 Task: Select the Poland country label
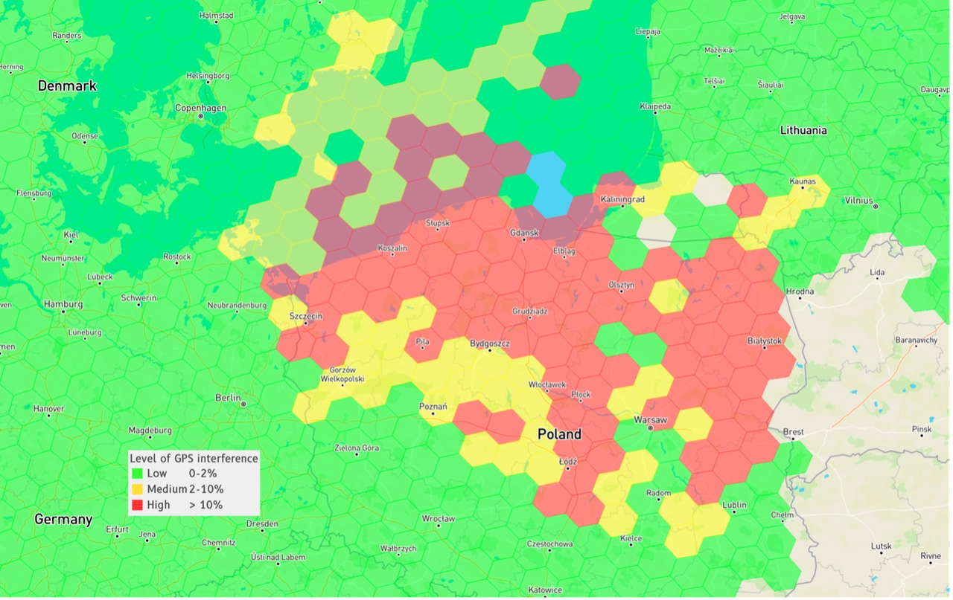(x=560, y=433)
